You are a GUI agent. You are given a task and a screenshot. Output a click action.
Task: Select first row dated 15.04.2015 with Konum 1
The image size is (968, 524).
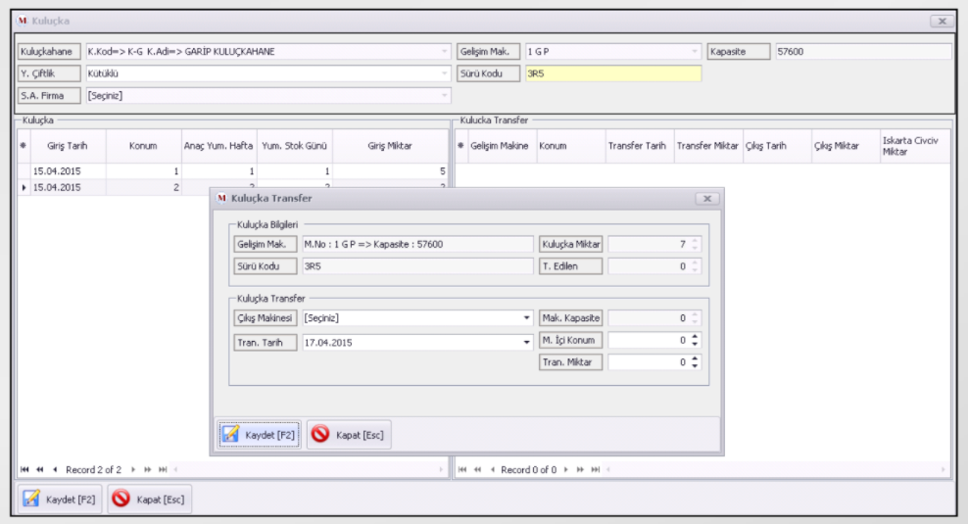pyautogui.click(x=234, y=171)
